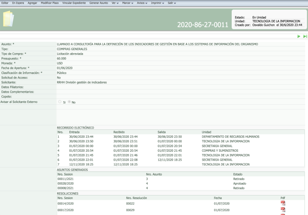Viewport: 308px width, 215px height.
Task: Click the expediente document icon in header
Action: [x=8, y=19]
